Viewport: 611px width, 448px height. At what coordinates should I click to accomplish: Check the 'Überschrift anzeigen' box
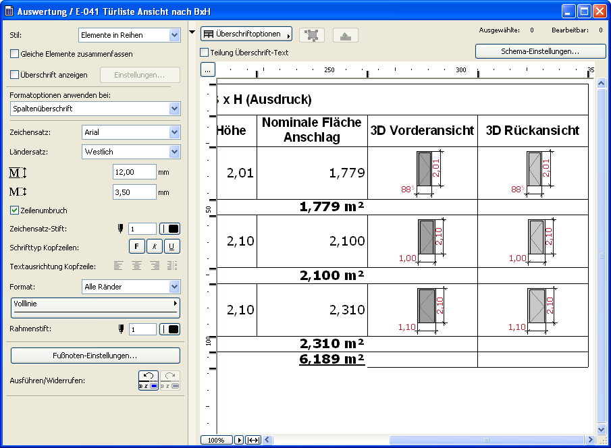point(15,75)
